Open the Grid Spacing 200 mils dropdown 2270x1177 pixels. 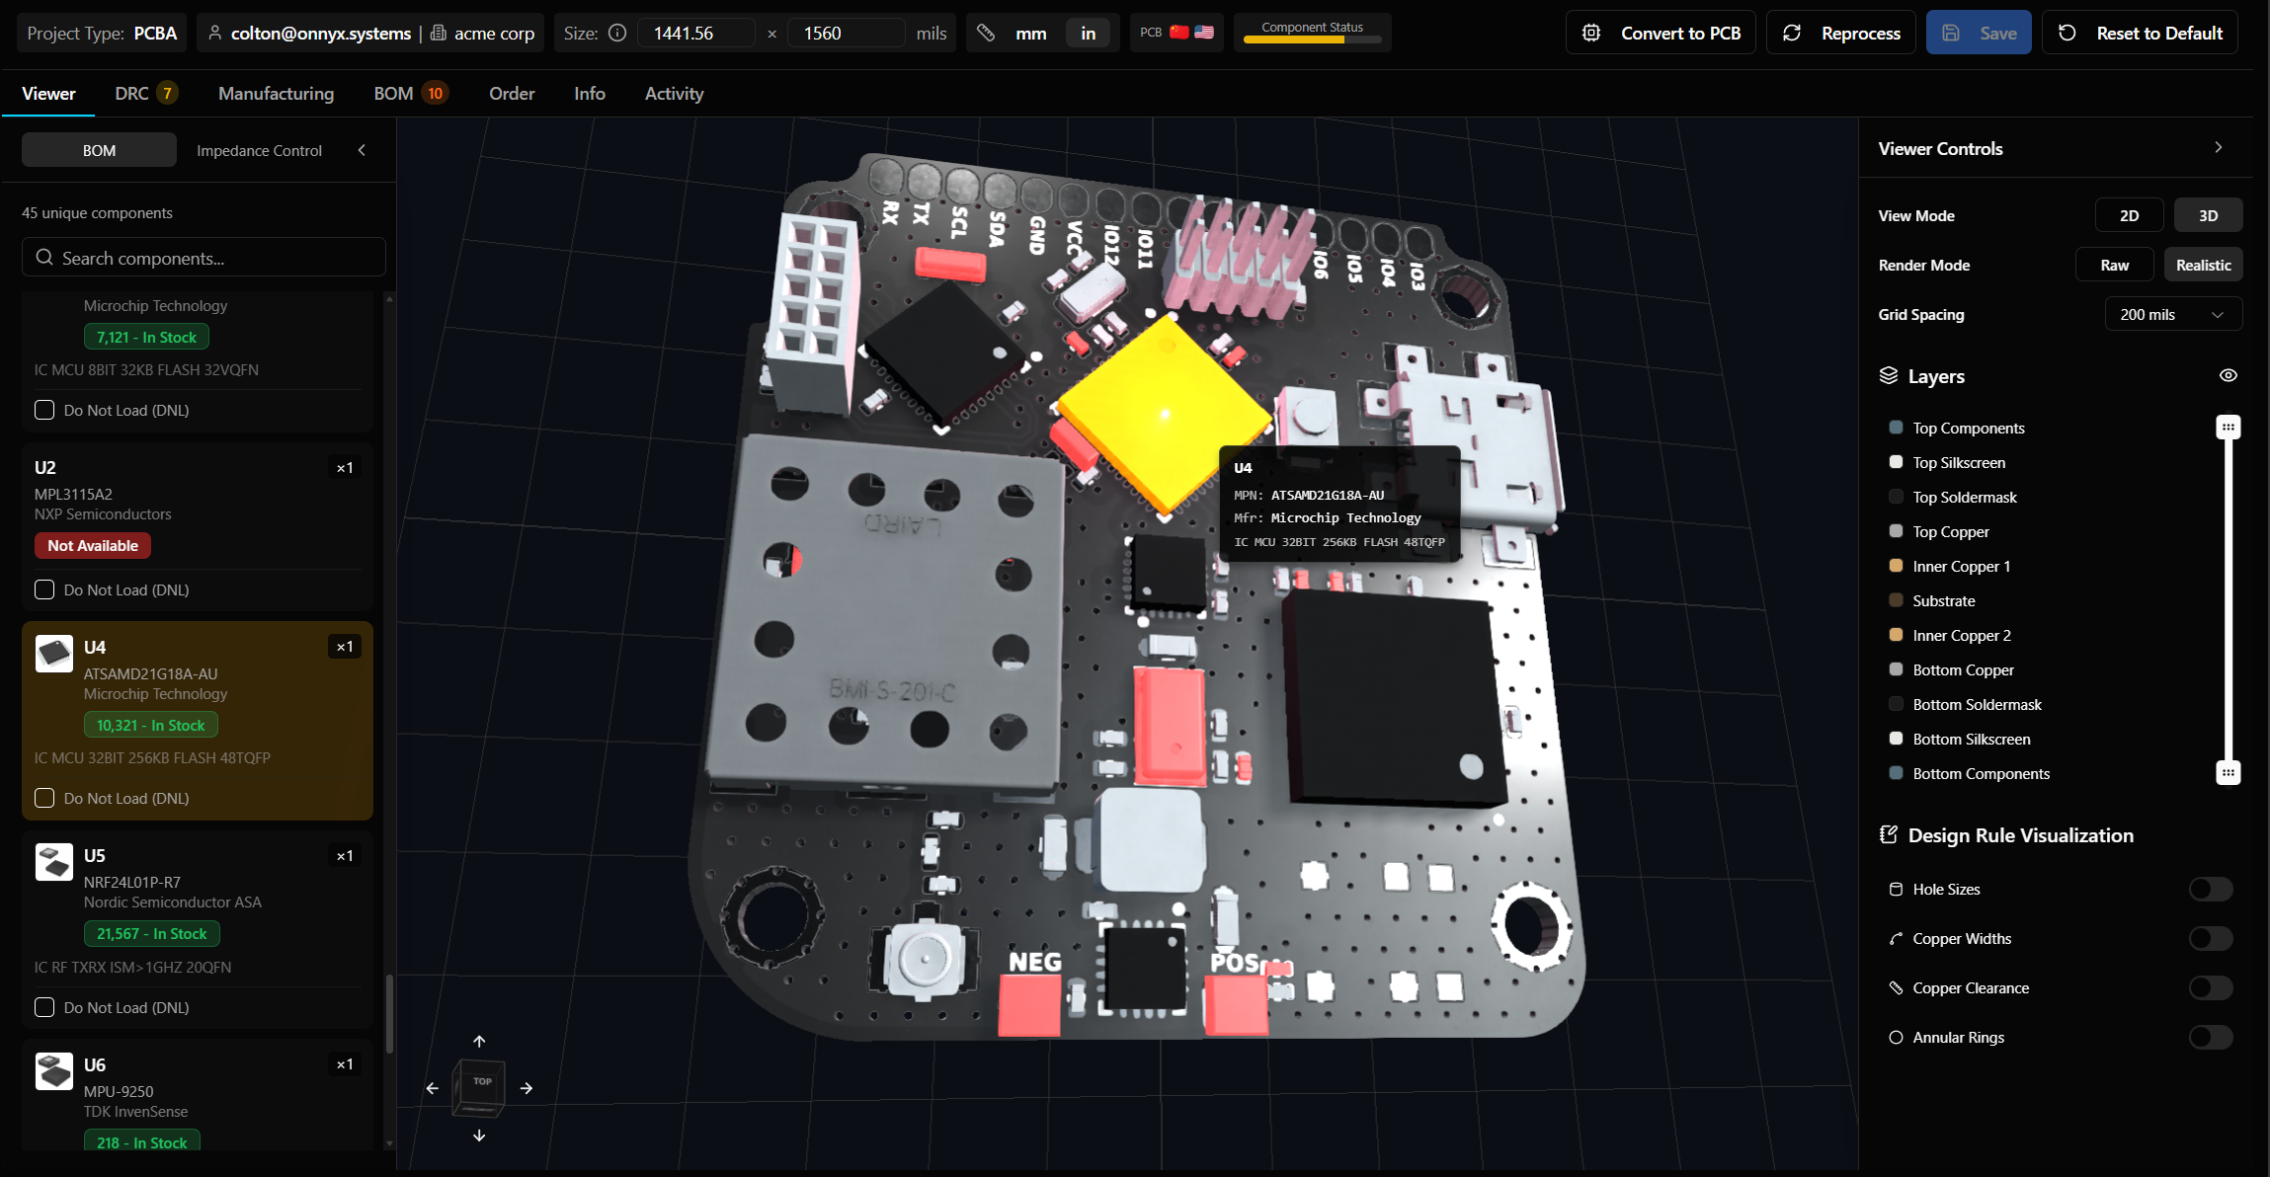pos(2172,314)
